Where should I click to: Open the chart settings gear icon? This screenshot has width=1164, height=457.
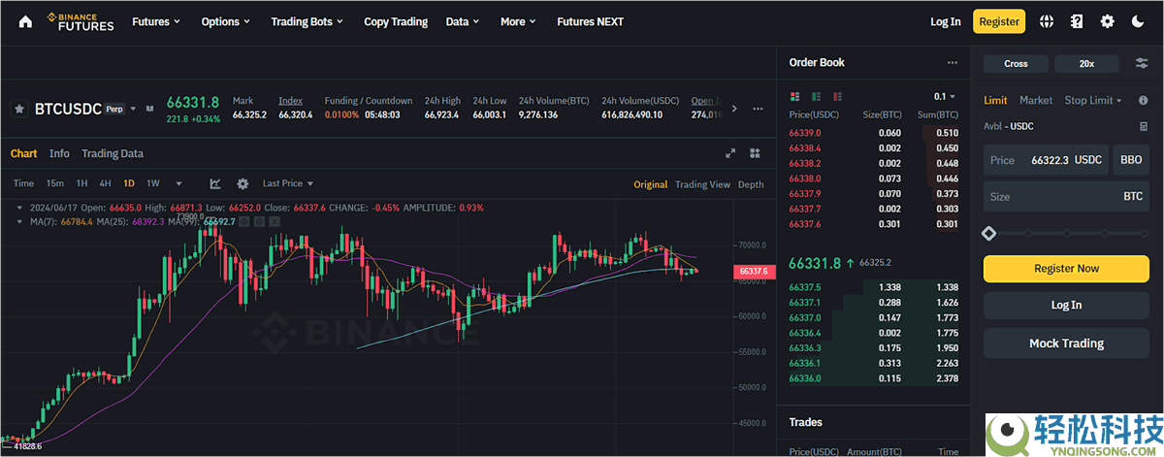click(x=242, y=183)
